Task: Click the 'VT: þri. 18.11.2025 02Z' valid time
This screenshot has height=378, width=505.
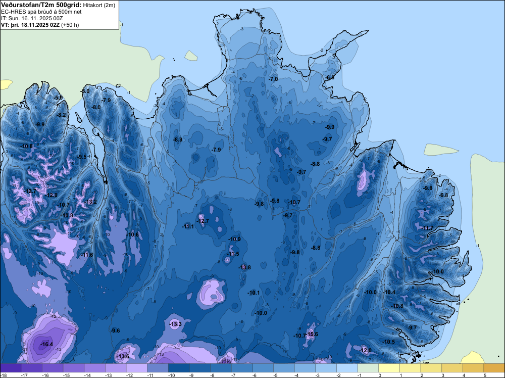Action: (31, 25)
